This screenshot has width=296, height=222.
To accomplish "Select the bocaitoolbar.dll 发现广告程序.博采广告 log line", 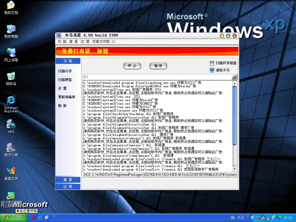I will [139, 128].
